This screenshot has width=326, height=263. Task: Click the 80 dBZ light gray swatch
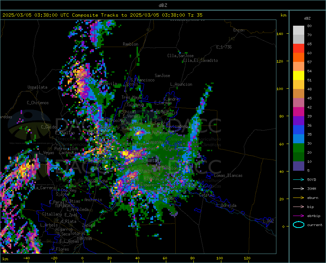[298, 30]
